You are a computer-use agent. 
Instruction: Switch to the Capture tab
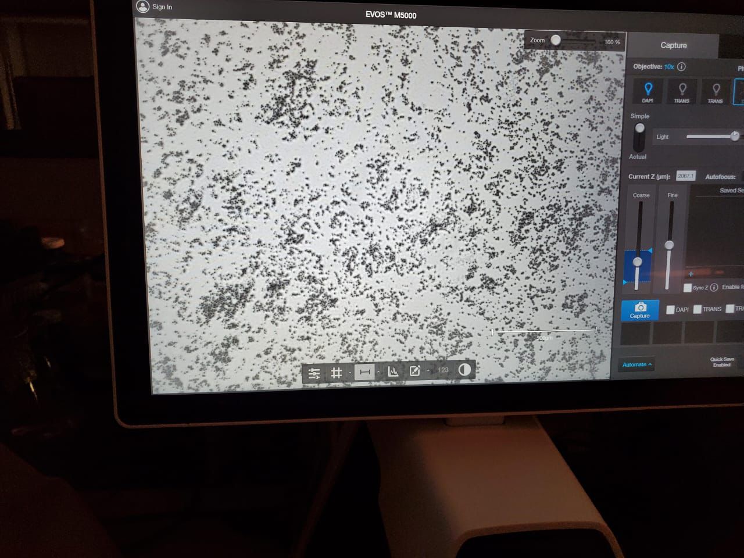tap(673, 45)
